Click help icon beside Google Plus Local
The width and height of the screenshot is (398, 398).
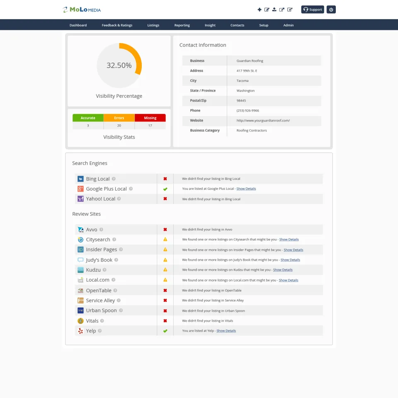click(131, 189)
